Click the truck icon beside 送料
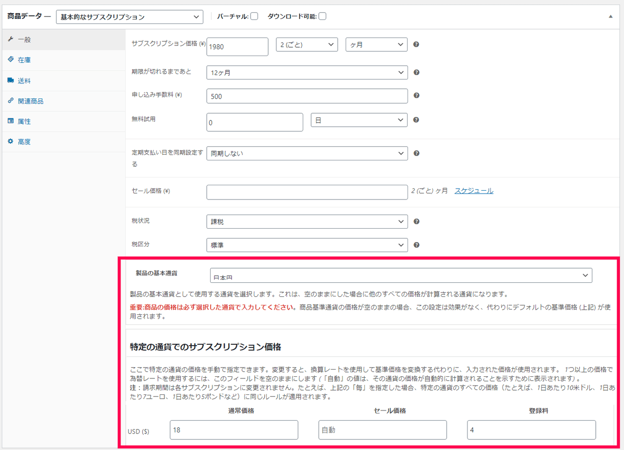 coord(11,80)
